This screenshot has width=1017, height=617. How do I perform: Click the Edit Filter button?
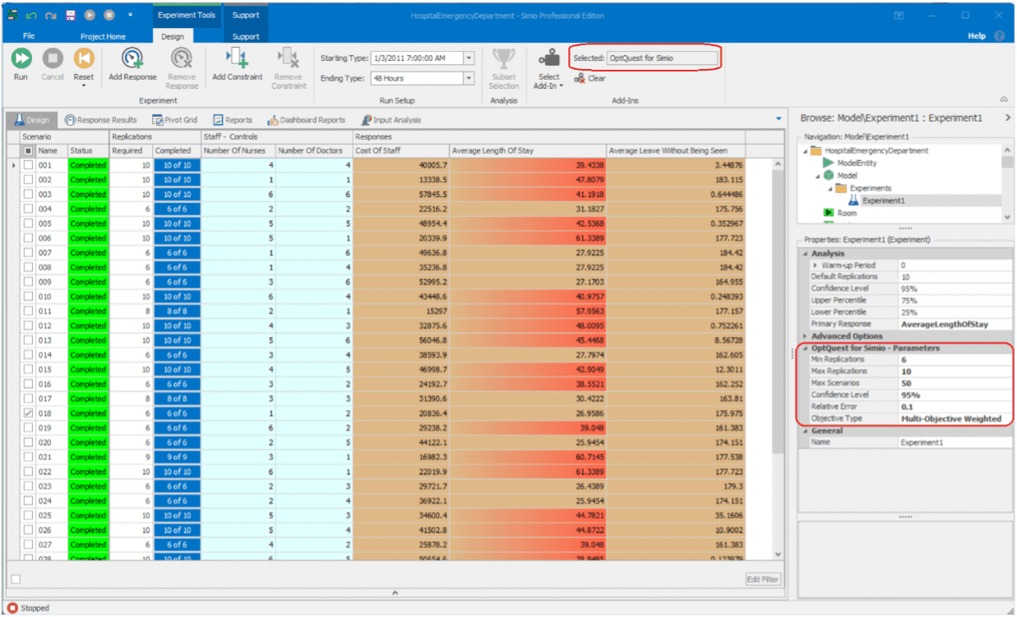(x=762, y=580)
